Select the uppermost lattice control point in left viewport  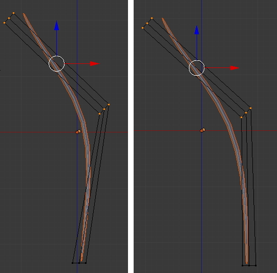pyautogui.click(x=14, y=13)
